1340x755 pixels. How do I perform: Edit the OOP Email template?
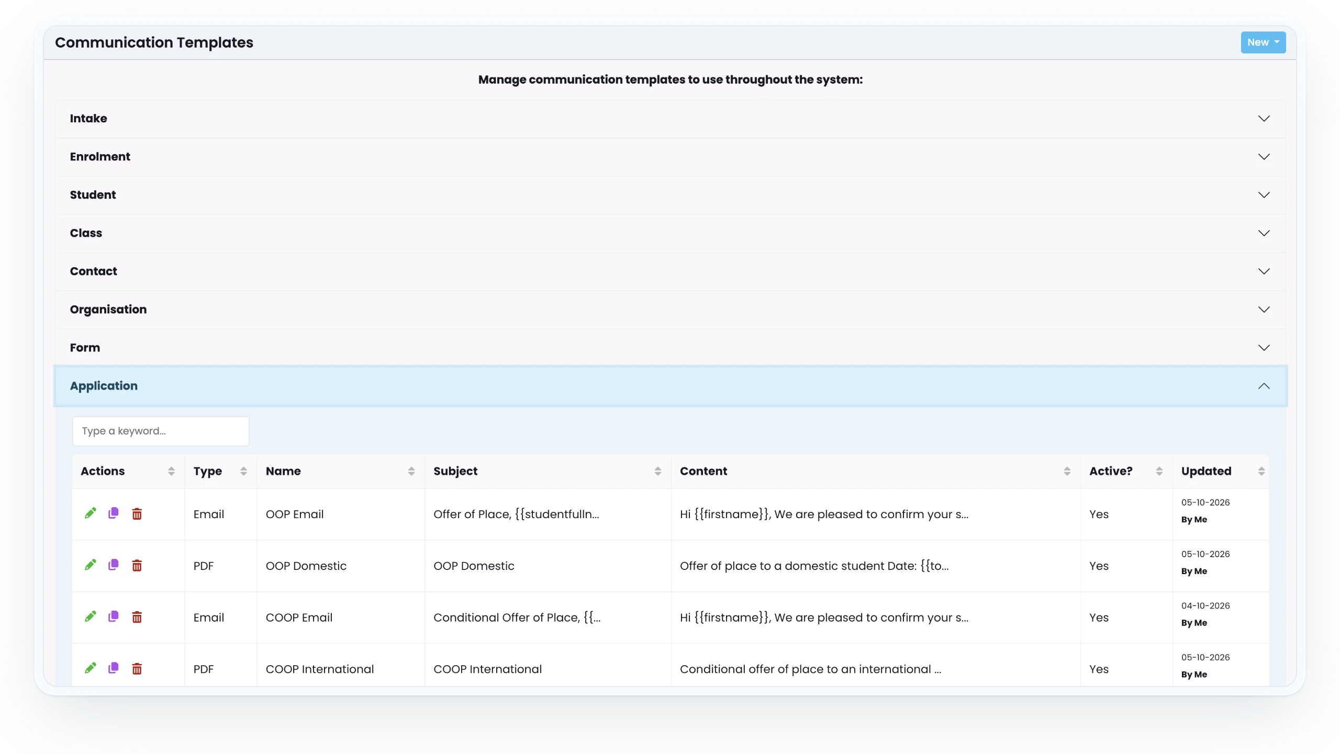90,513
